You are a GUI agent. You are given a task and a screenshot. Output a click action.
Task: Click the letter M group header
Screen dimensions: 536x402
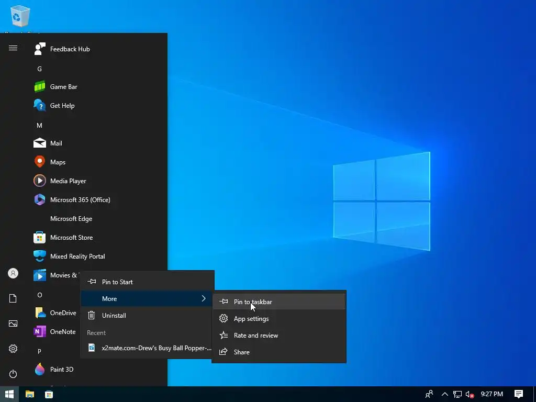[40, 126]
